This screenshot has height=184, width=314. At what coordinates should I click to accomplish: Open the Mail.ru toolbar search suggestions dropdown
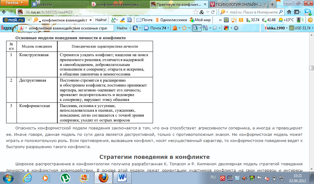90,20
